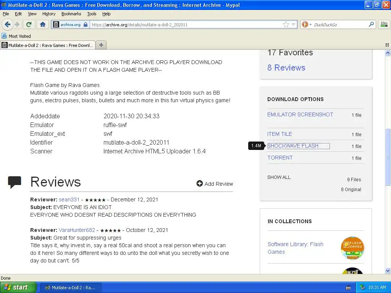The width and height of the screenshot is (391, 293).
Task: Click the keyboard icon in system tray
Action: tap(348, 288)
